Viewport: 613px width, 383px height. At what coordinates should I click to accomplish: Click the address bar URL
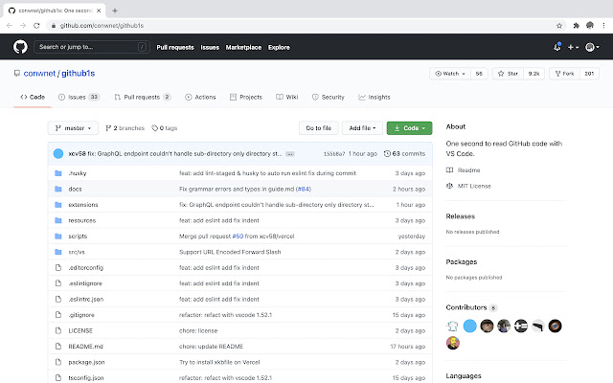[102, 26]
